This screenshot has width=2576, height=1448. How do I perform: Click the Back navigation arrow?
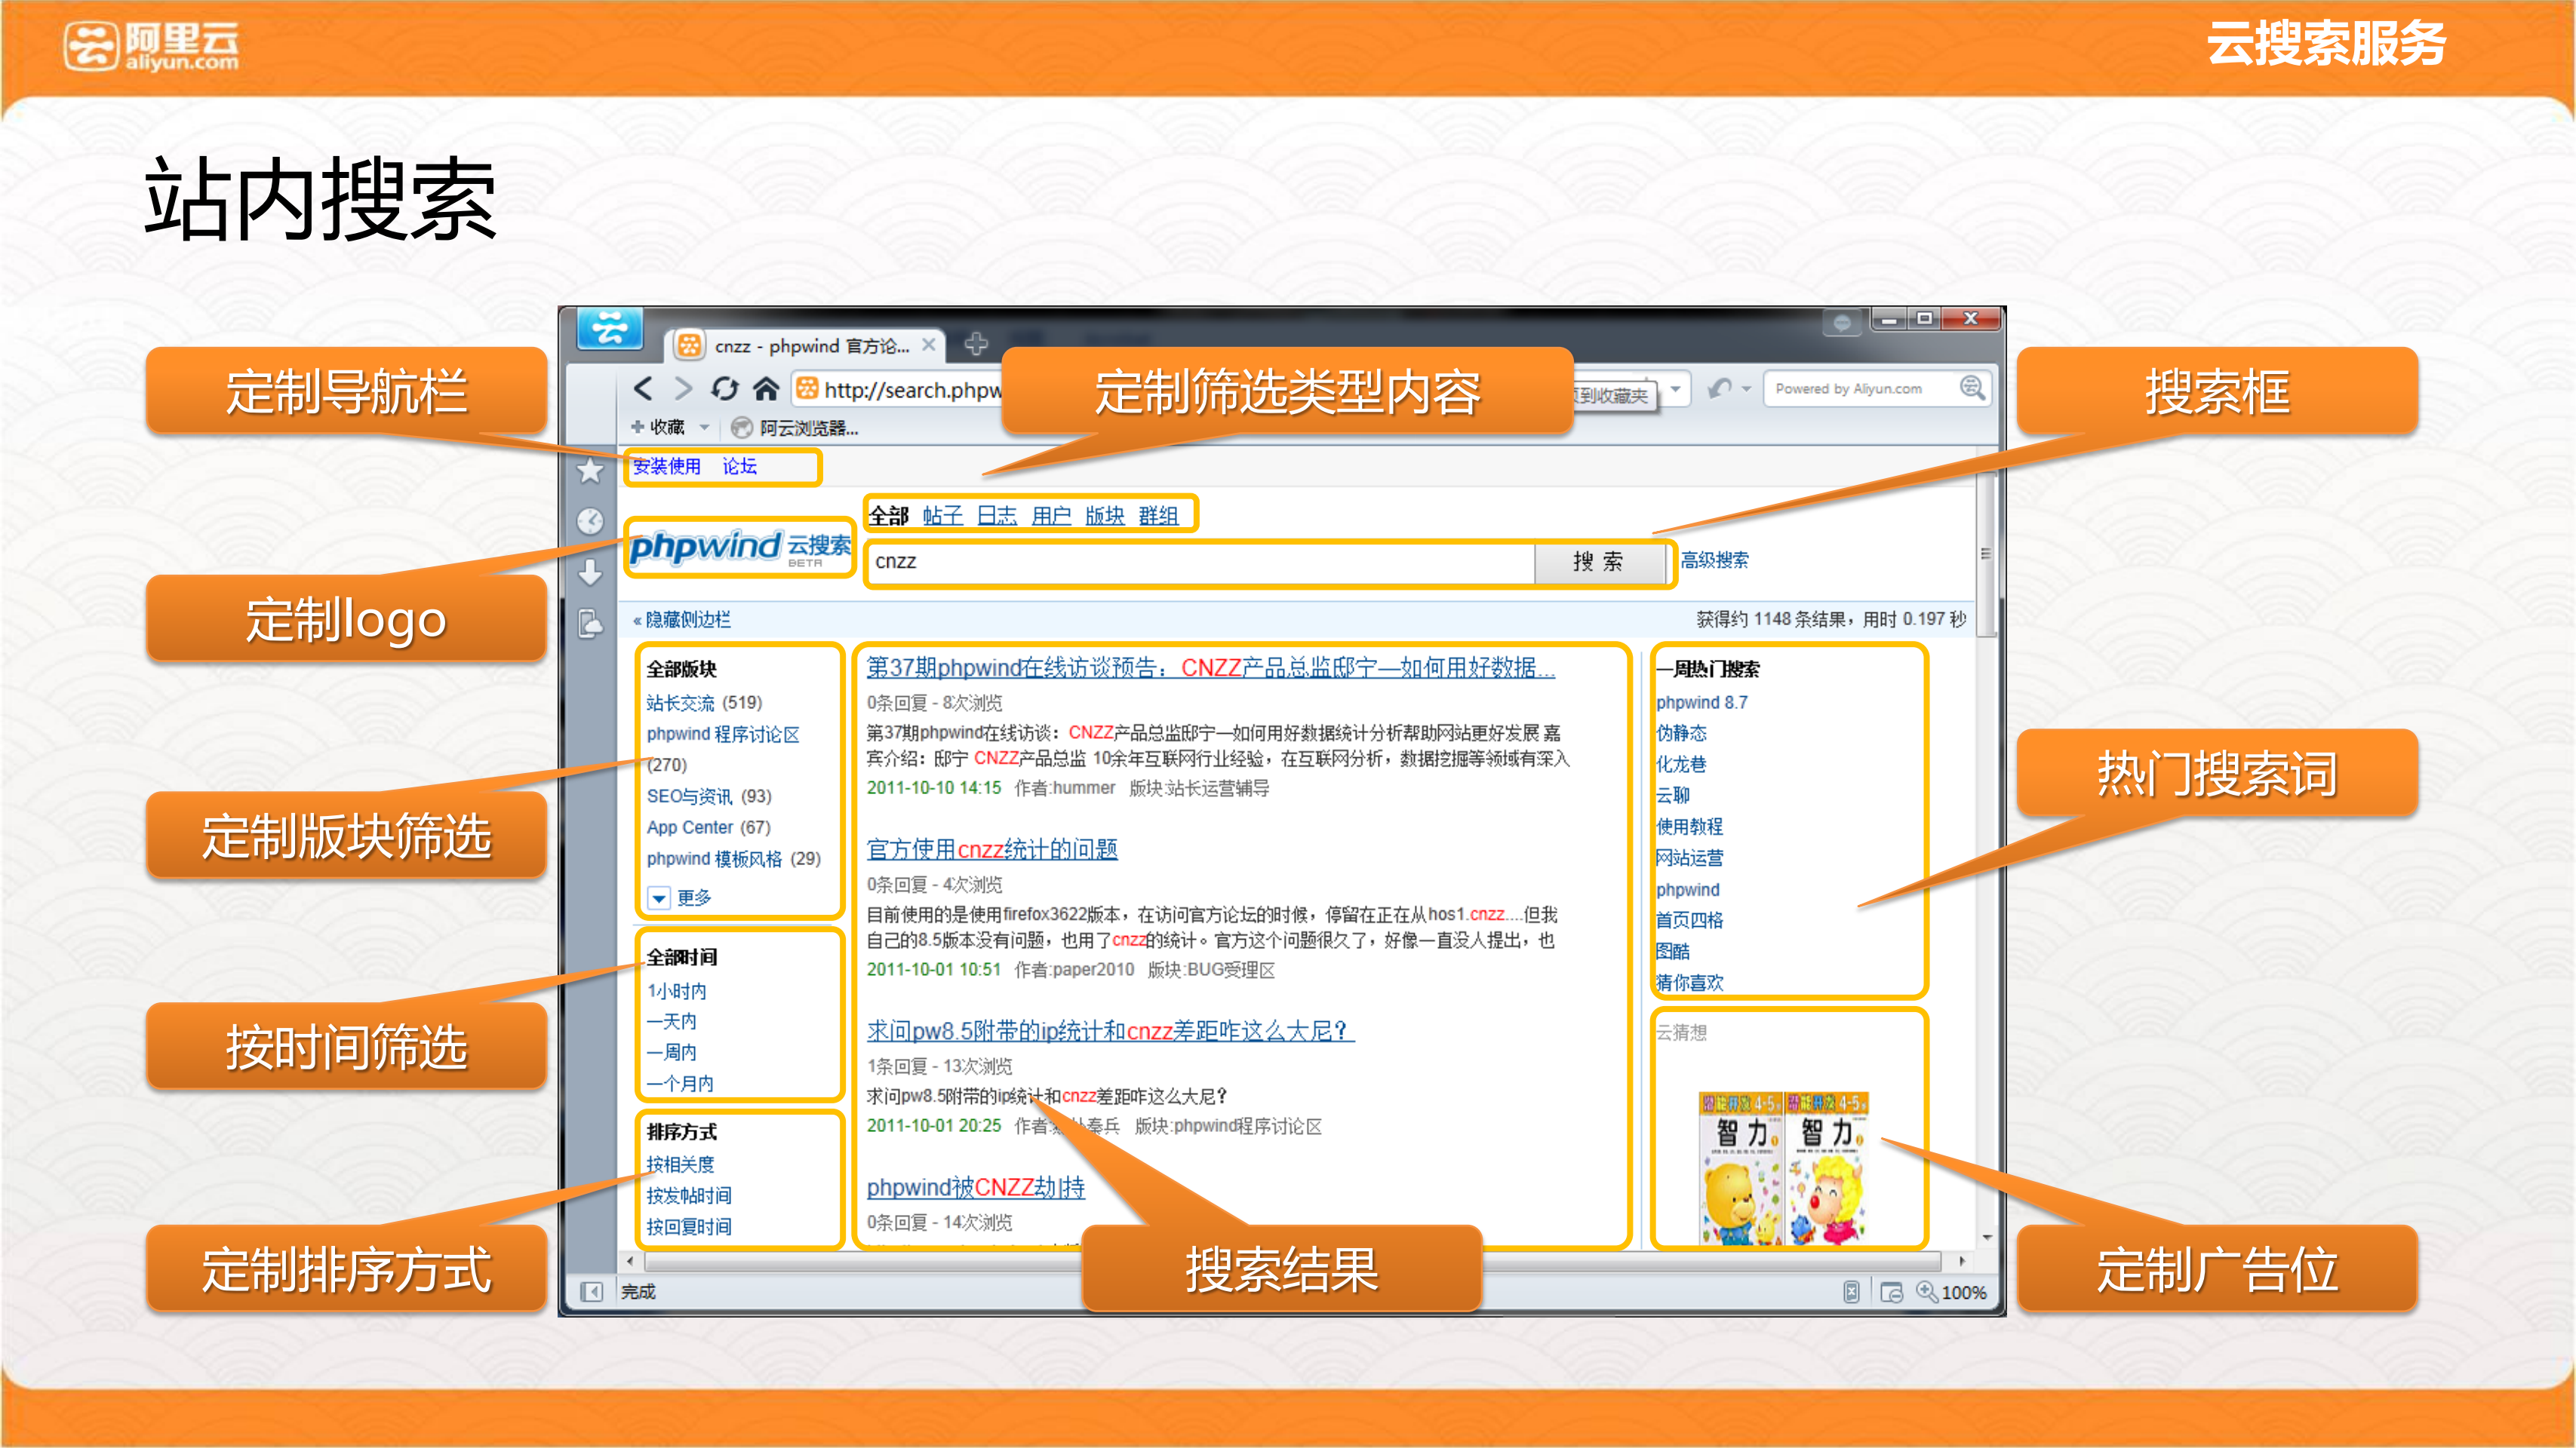(x=644, y=388)
